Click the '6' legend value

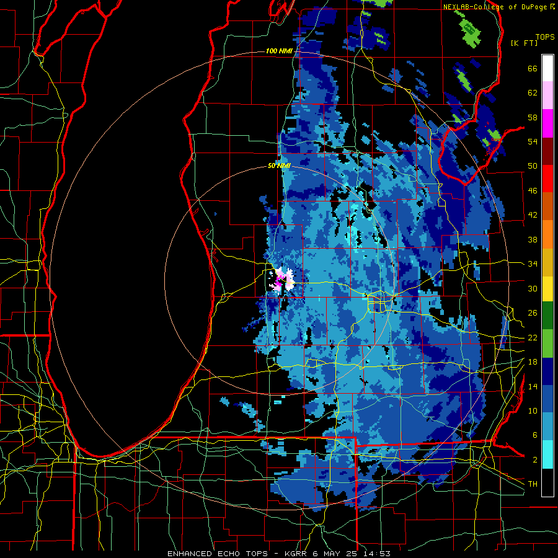pos(534,435)
